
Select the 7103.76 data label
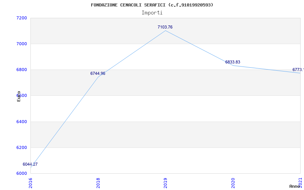pyautogui.click(x=165, y=27)
